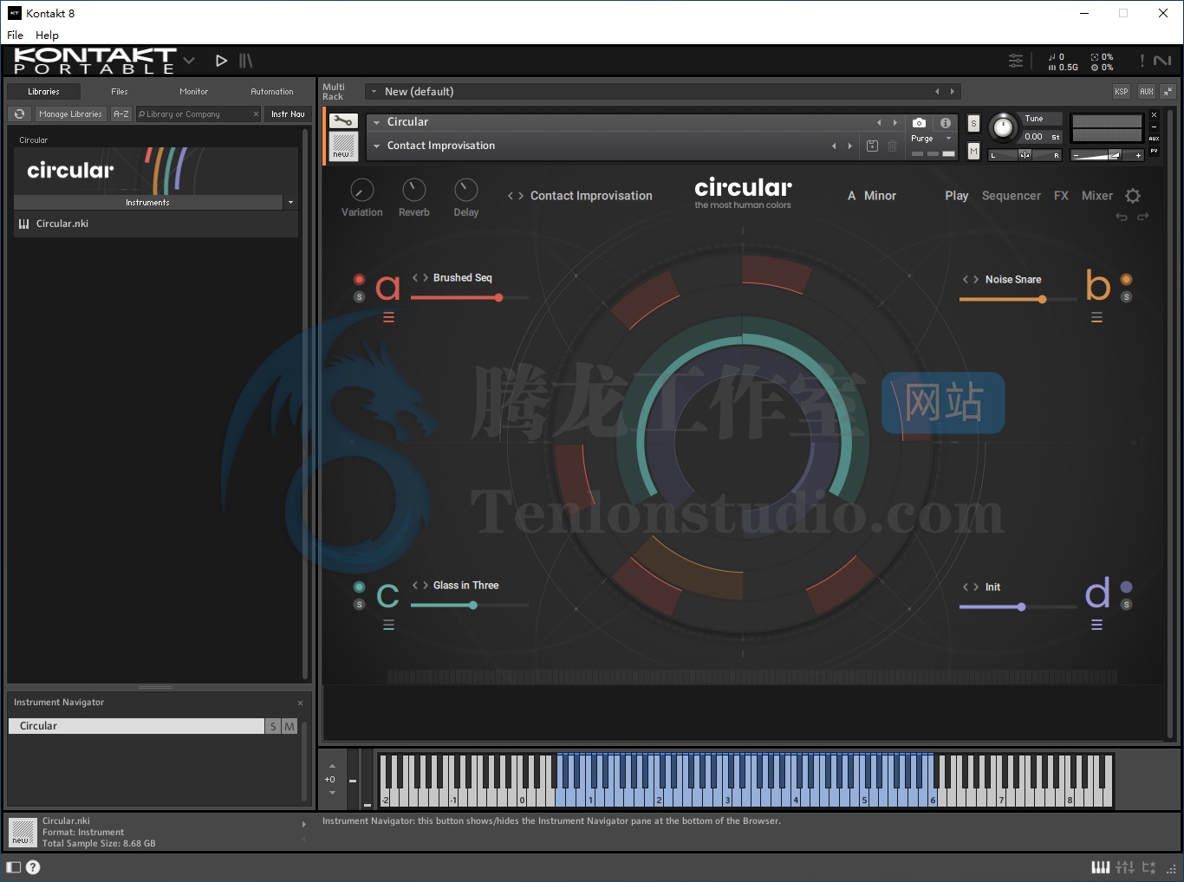This screenshot has height=882, width=1184.
Task: Adjust the Brushed Seq volume slider
Action: (498, 298)
